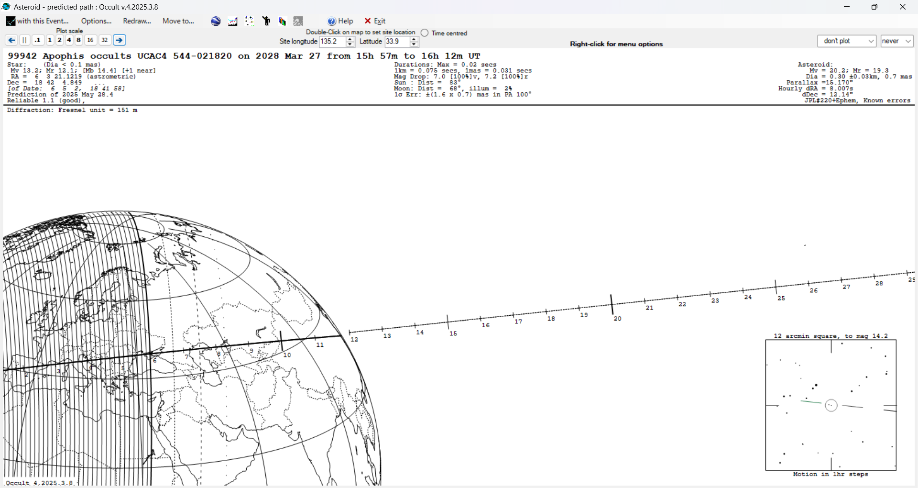The height and width of the screenshot is (488, 918).
Task: Open the Help menu
Action: tap(340, 21)
